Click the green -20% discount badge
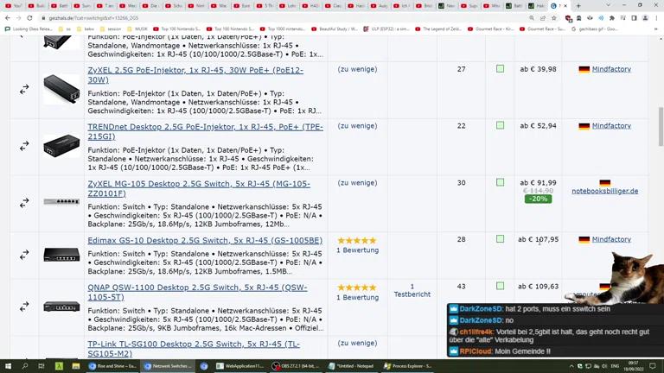This screenshot has height=373, width=664. pyautogui.click(x=537, y=199)
